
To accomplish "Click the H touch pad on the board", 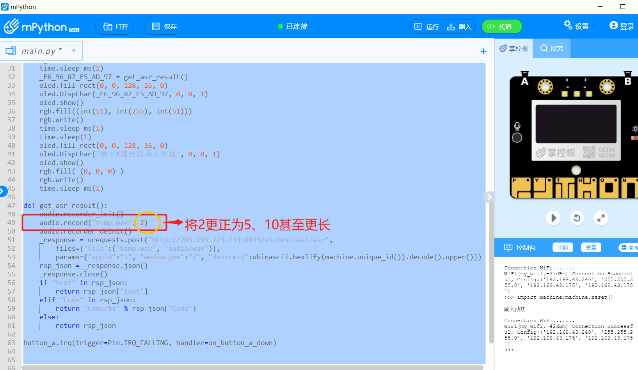I will click(587, 187).
